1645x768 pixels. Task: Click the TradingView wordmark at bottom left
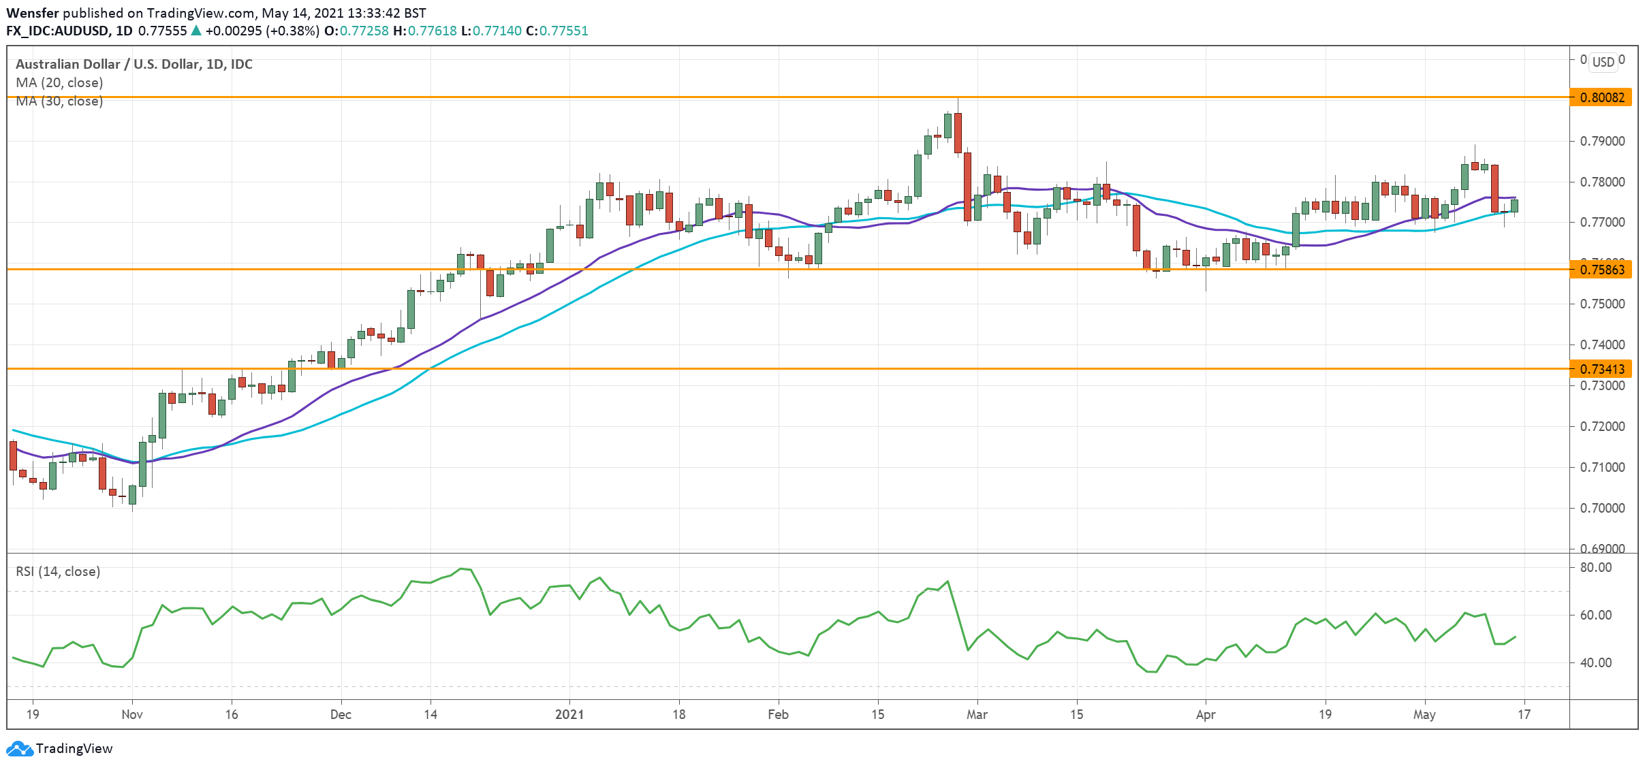click(x=74, y=748)
